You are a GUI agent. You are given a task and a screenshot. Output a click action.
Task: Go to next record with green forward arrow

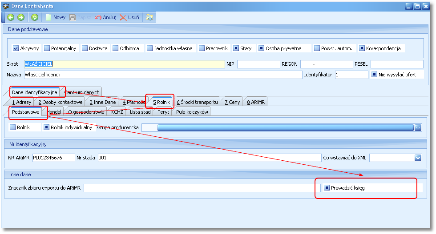tap(21, 17)
